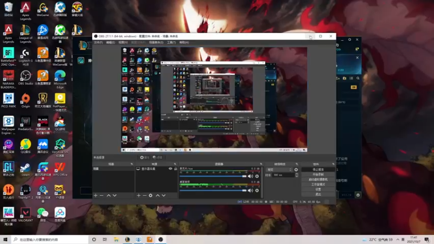This screenshot has height=244, width=434.
Task: Click the VALORANT desktop shortcut
Action: click(x=25, y=215)
